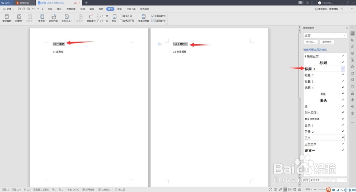Screen dimensions: 356x192
Task: Apply the 正文文本 style
Action: point(324,144)
